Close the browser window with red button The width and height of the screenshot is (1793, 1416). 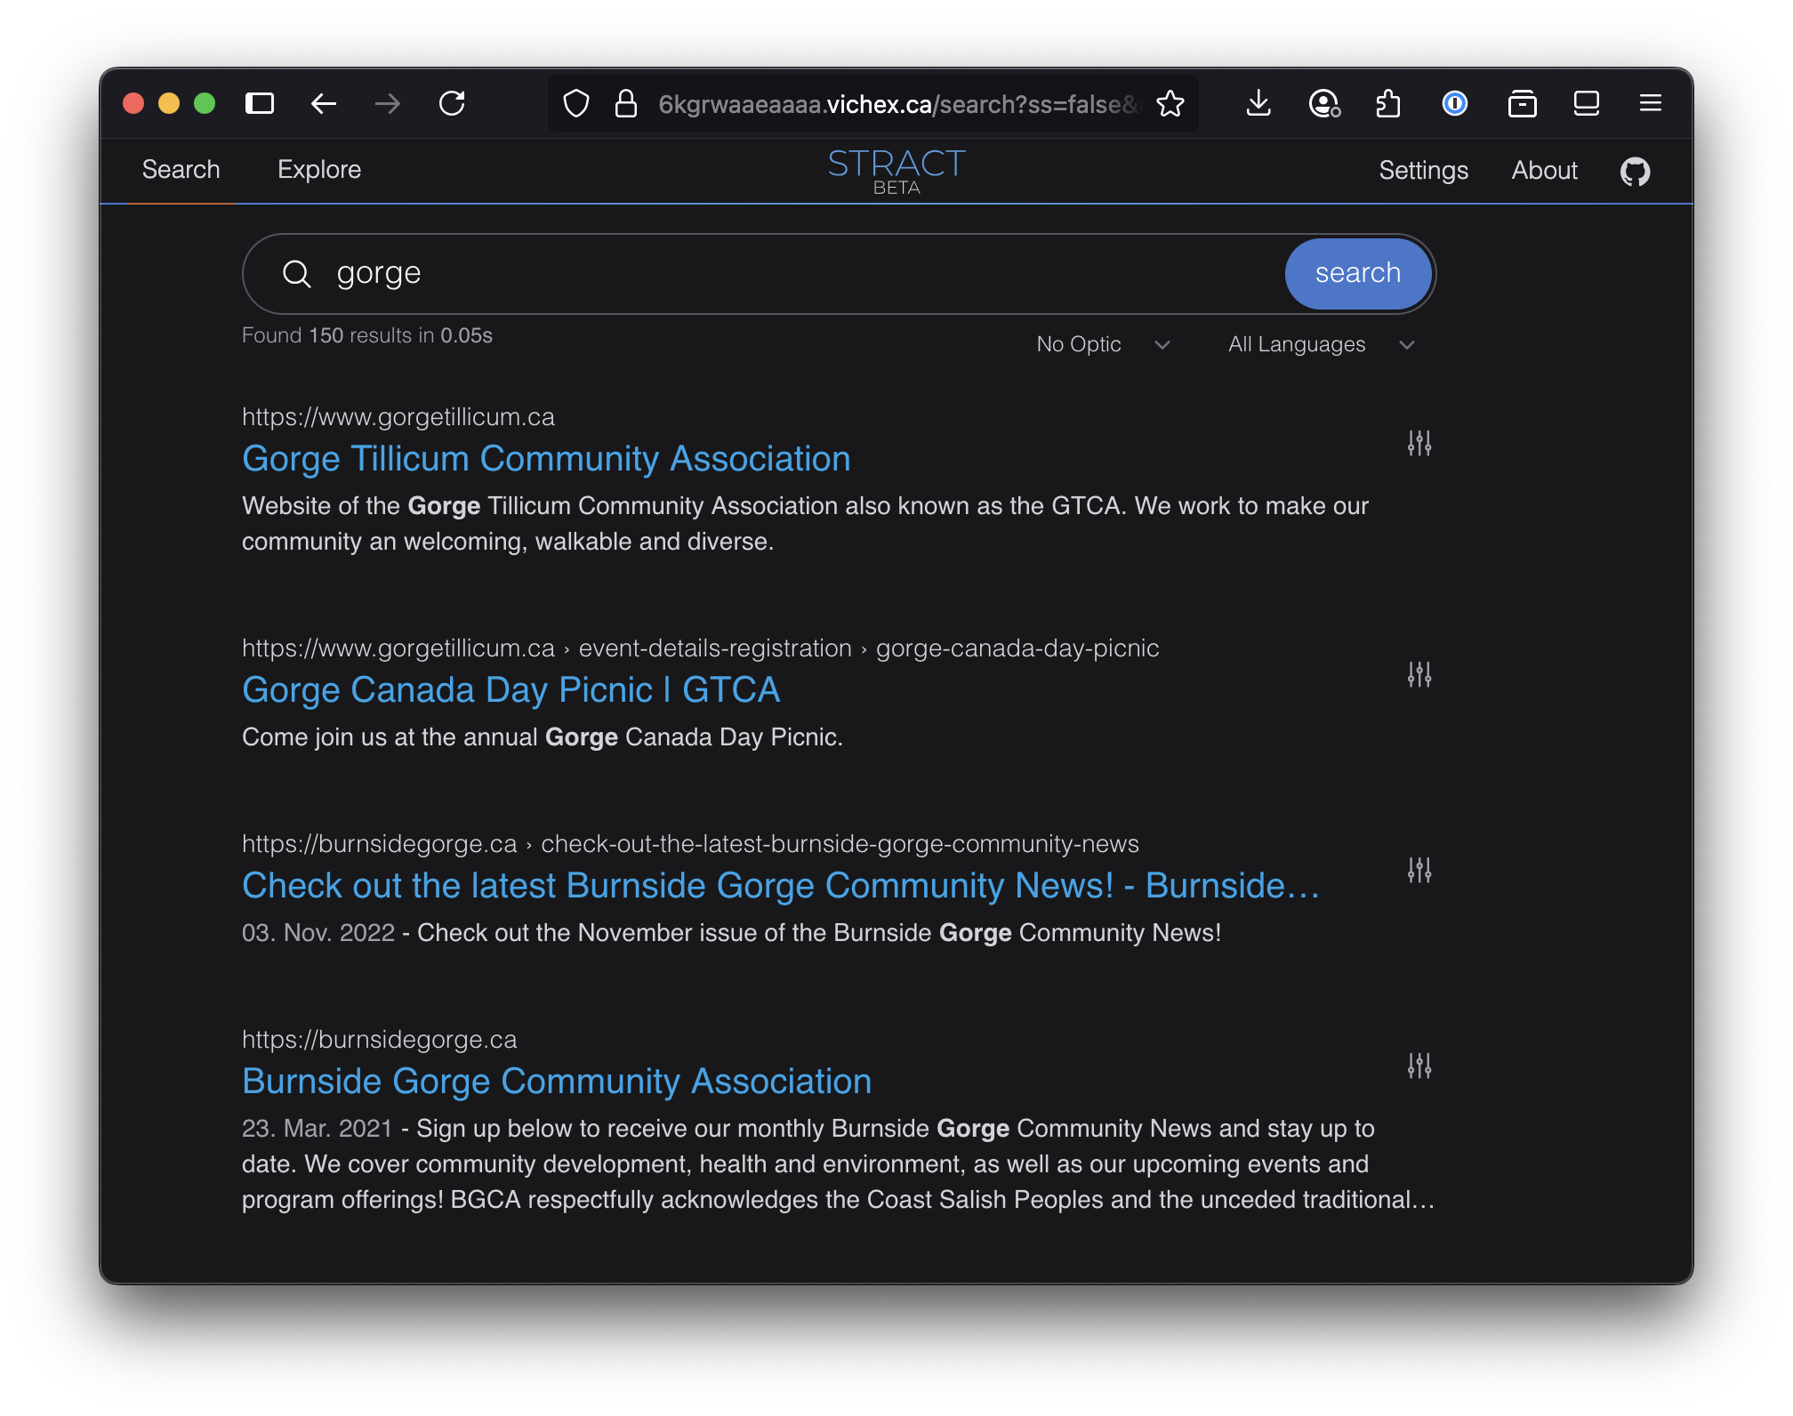tap(133, 104)
